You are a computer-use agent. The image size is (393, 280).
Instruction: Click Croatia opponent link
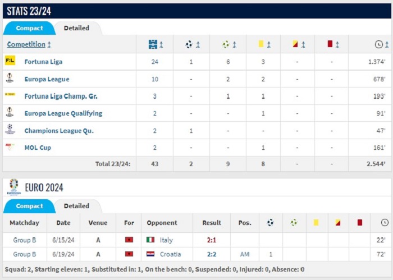tap(169, 254)
